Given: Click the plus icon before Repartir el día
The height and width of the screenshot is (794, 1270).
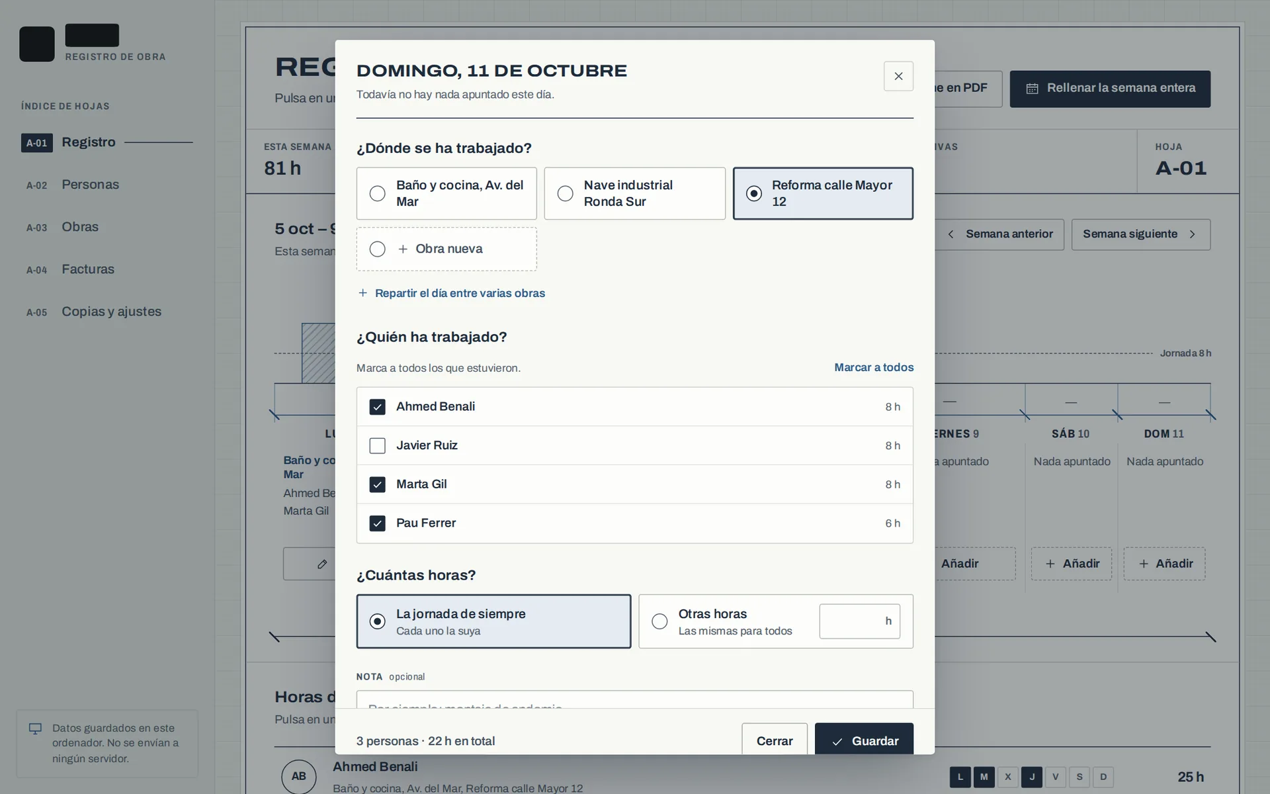Looking at the screenshot, I should pyautogui.click(x=362, y=293).
